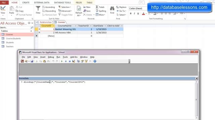This screenshot has width=215, height=120.
Task: Open the Go To dropdown
Action: click(121, 11)
